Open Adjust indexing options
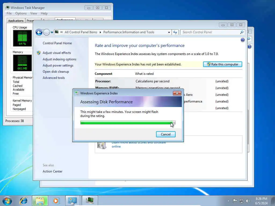Screen dimensions: 275x206 59,59
